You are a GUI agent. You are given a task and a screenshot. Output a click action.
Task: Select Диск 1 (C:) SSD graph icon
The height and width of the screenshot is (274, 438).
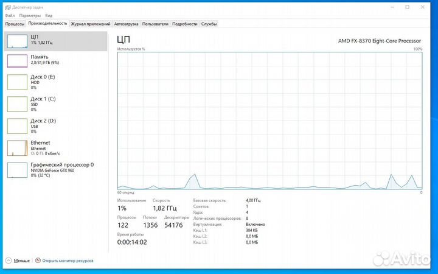pos(17,104)
